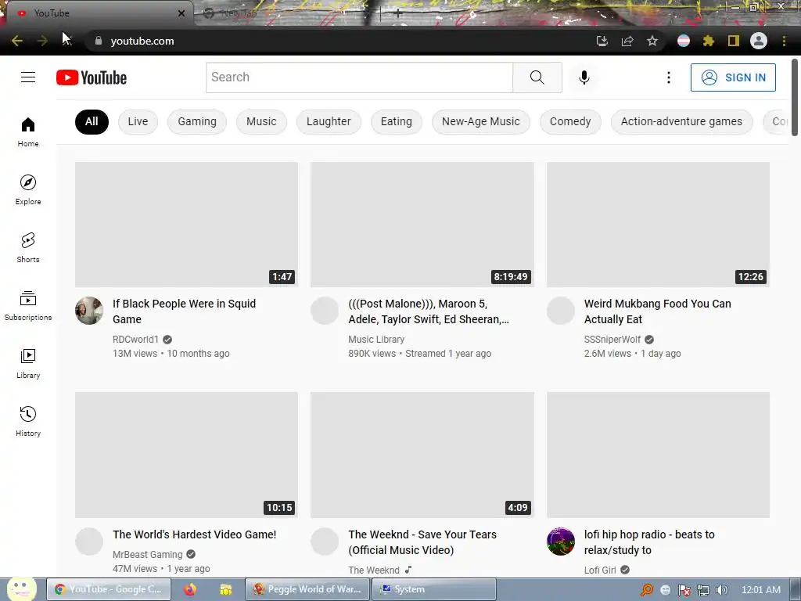Visit SSSniperWolf channel

(x=612, y=340)
